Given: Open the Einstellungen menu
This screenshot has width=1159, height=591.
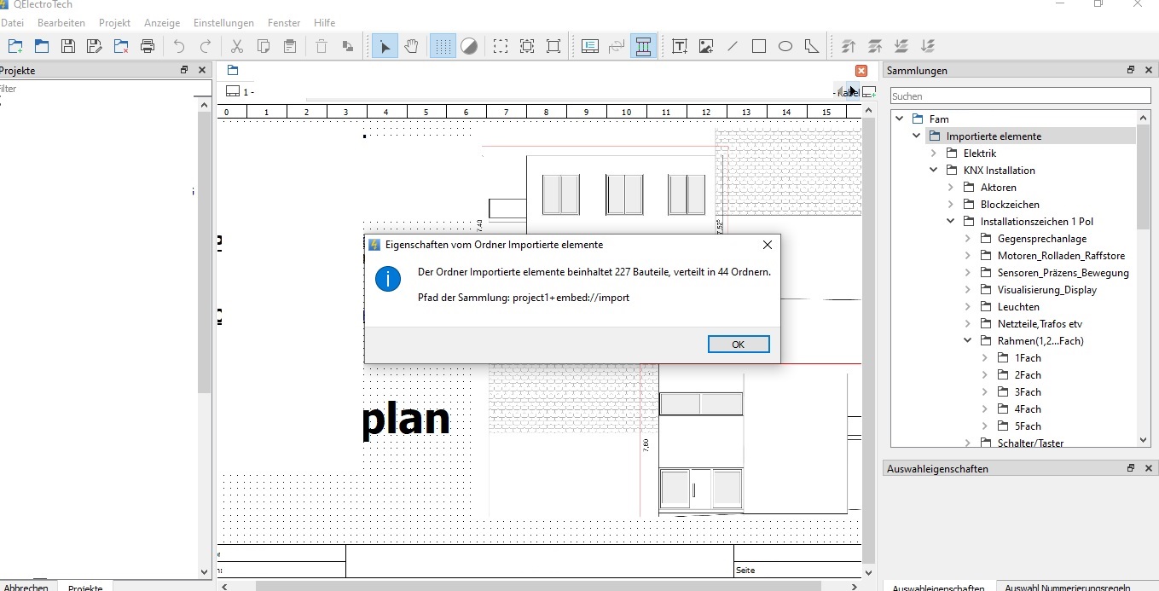Looking at the screenshot, I should tap(223, 23).
